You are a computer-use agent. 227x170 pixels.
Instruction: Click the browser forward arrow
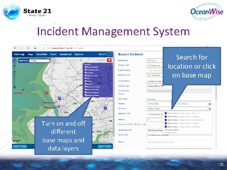(x=21, y=48)
